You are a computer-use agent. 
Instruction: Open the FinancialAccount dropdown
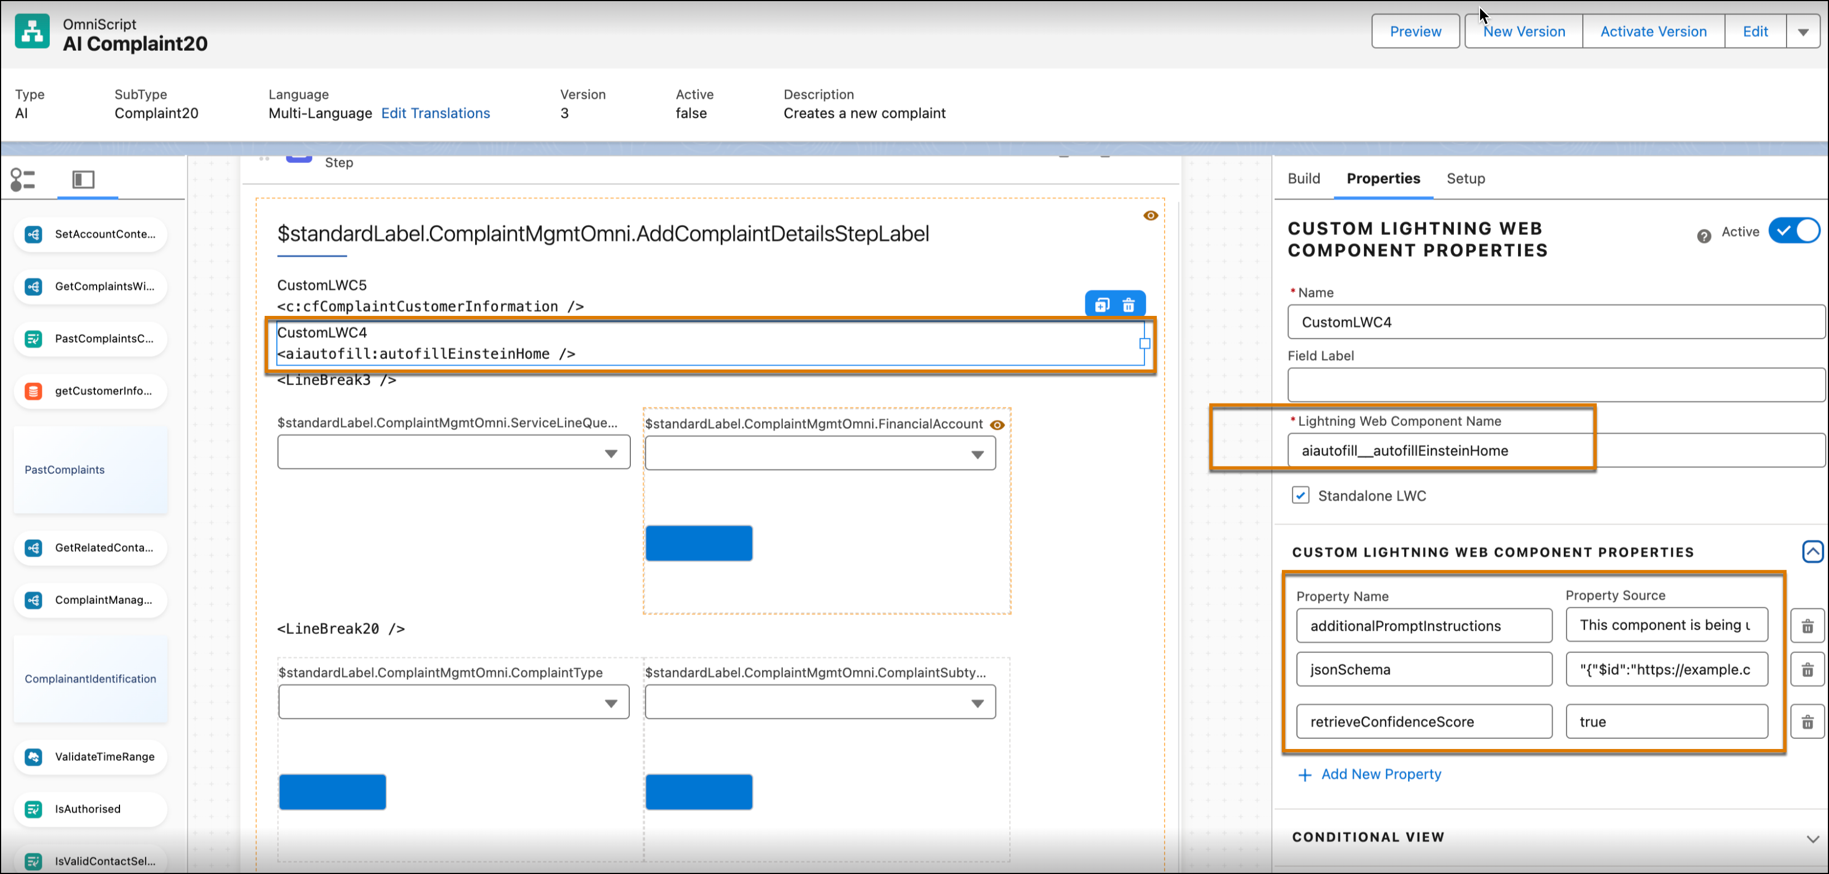click(x=820, y=454)
